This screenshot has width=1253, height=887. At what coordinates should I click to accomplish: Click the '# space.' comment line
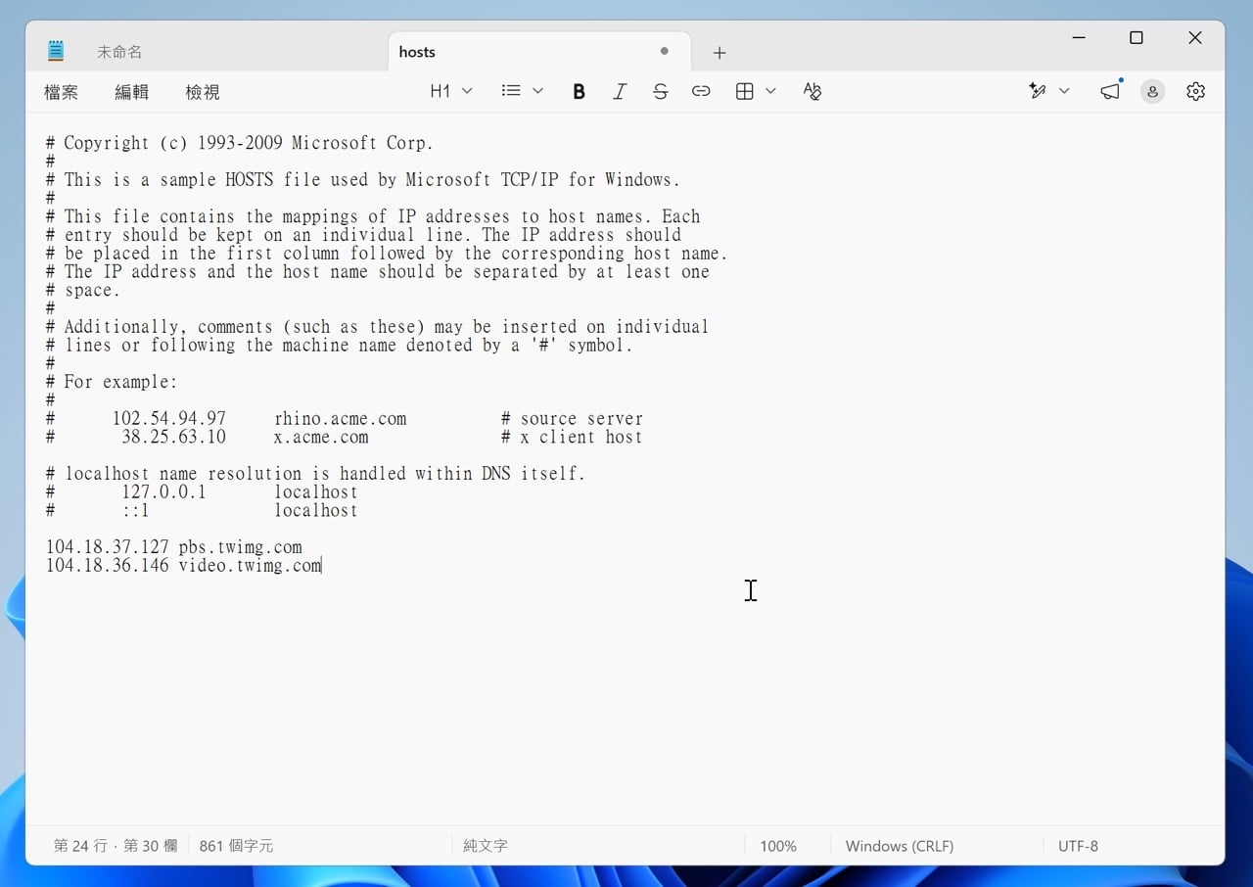pos(83,291)
